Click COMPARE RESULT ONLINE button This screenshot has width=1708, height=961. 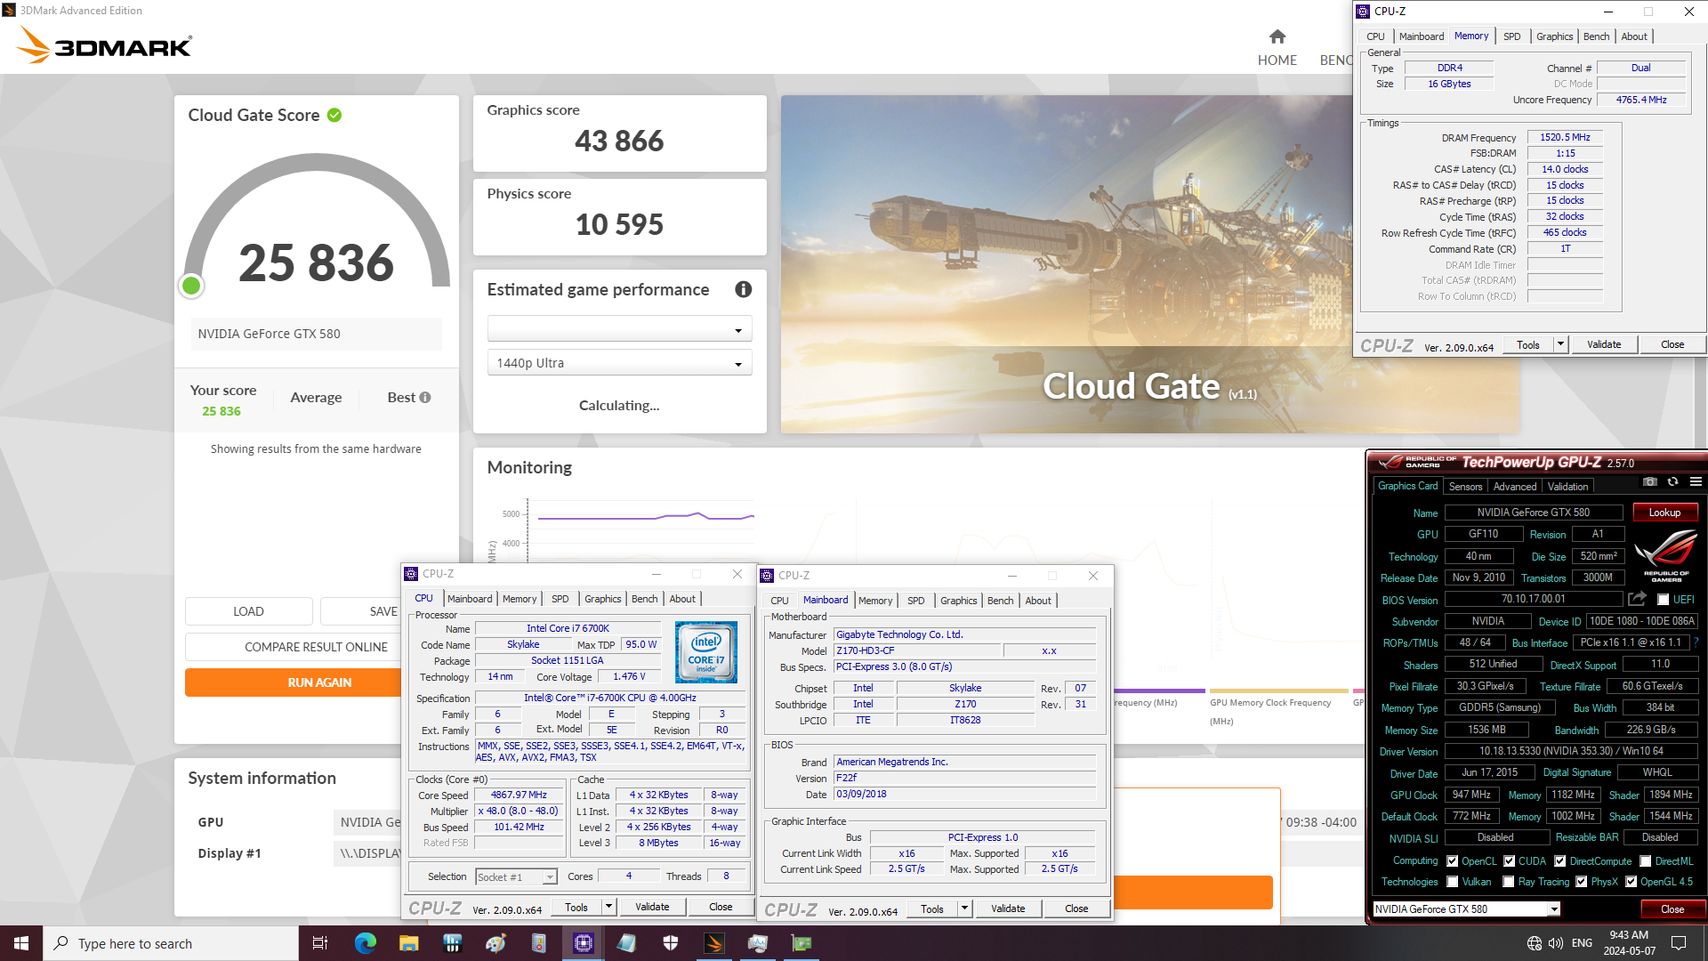pos(316,647)
